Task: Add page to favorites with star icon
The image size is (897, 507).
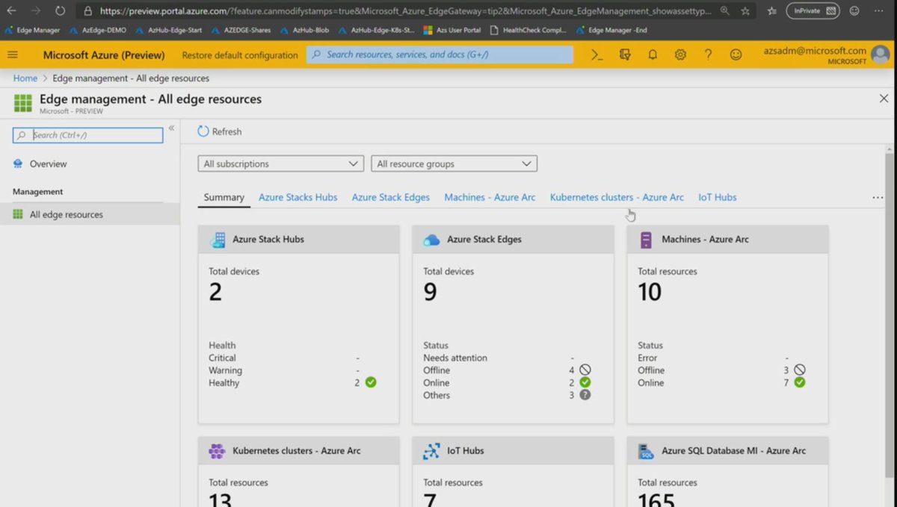Action: pos(745,11)
